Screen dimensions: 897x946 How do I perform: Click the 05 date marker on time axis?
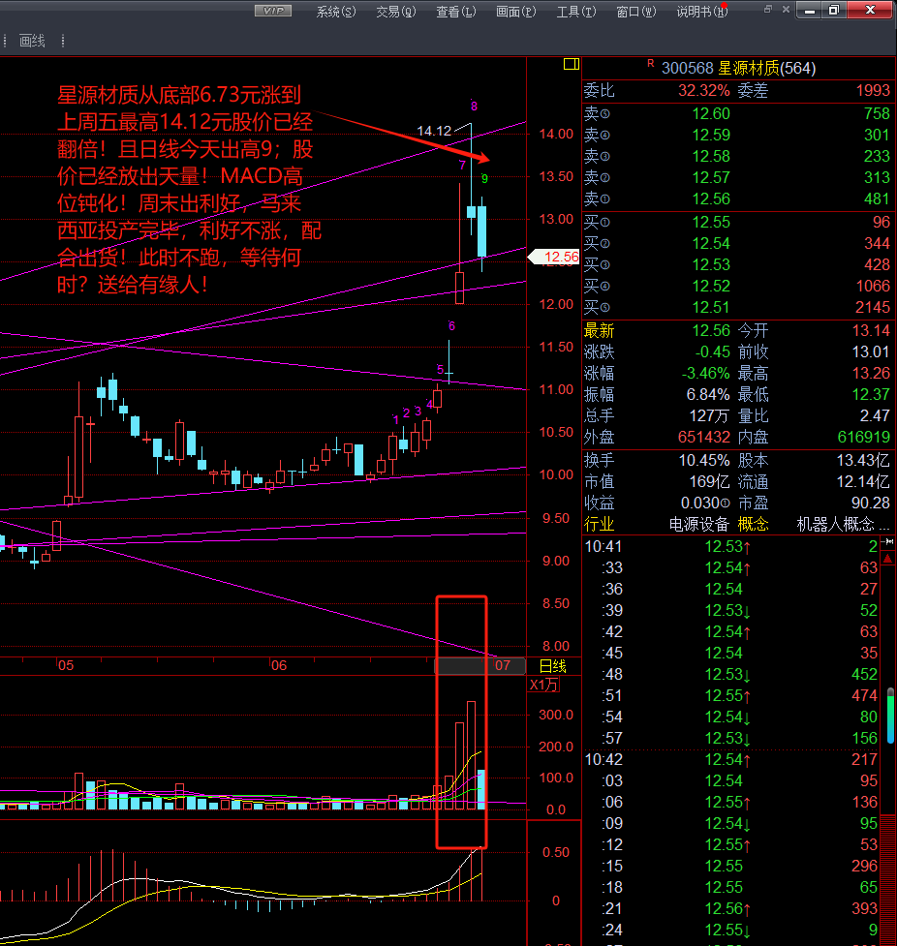tap(66, 665)
